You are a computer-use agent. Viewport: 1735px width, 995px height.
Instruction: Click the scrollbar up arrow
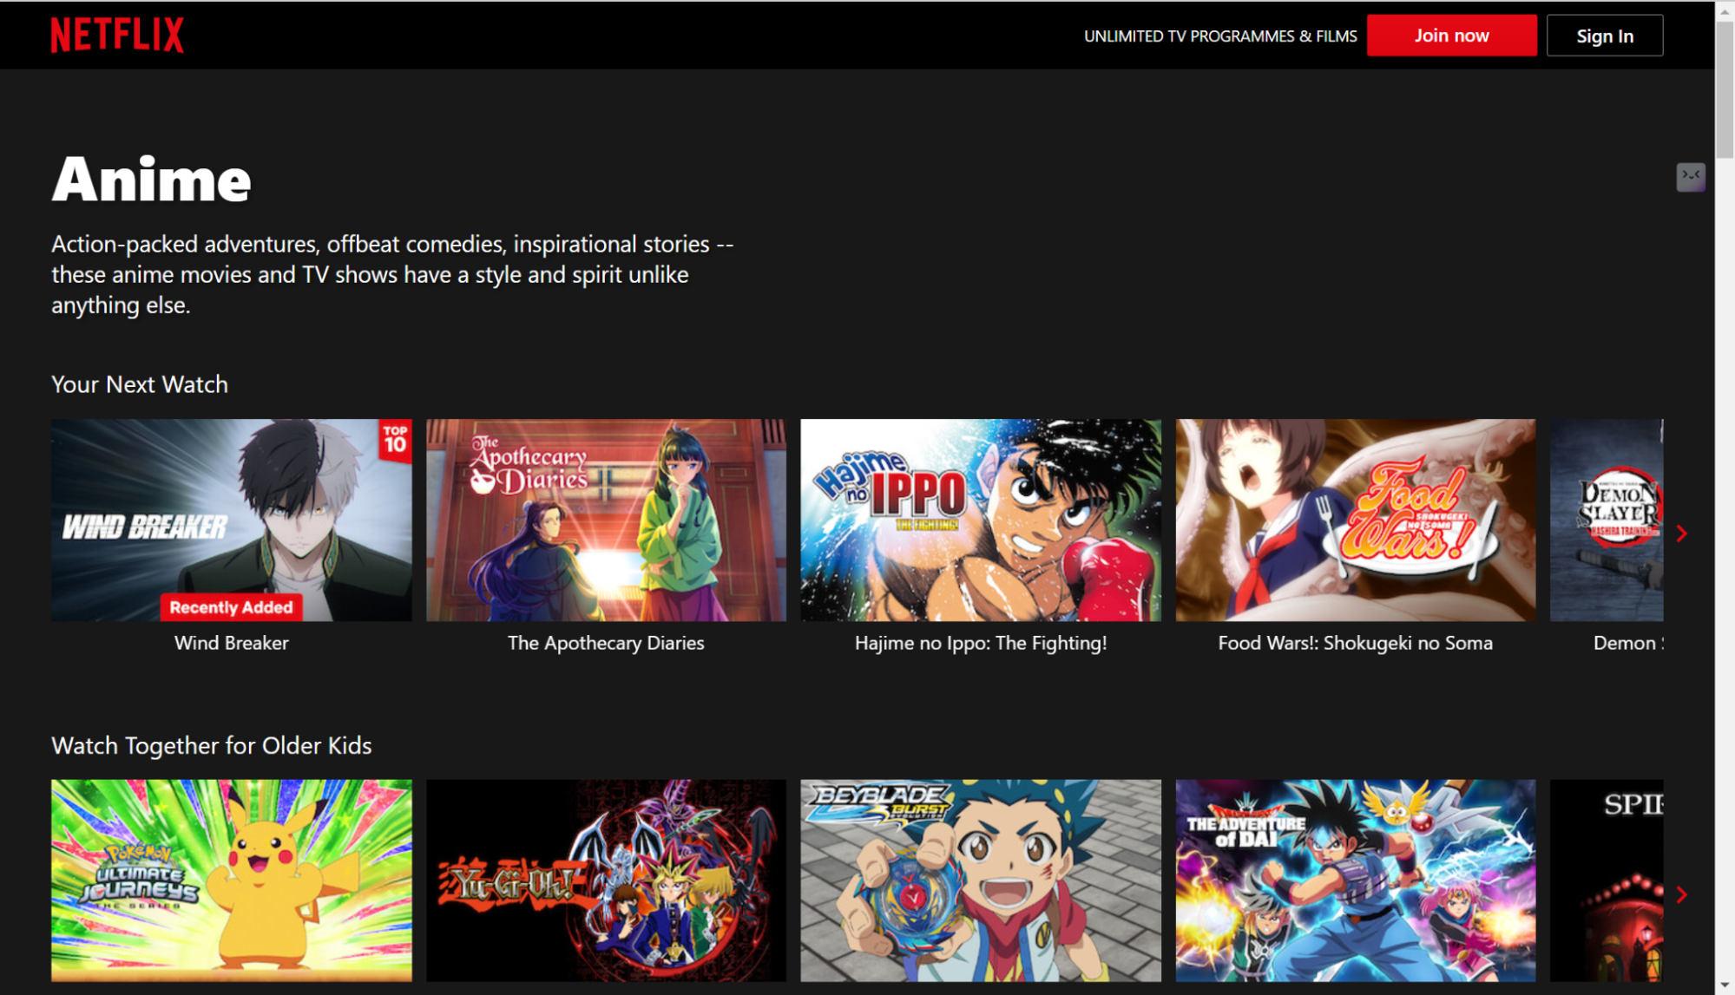pyautogui.click(x=1725, y=10)
